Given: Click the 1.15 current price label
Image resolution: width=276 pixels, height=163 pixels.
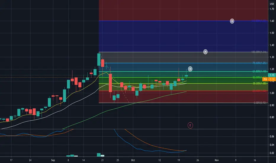Looking at the screenshot, I should (x=272, y=75).
